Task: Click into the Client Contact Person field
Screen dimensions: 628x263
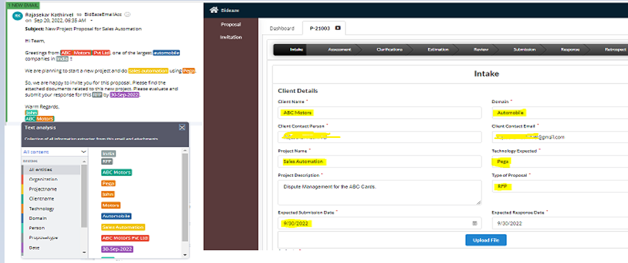Action: pos(379,137)
